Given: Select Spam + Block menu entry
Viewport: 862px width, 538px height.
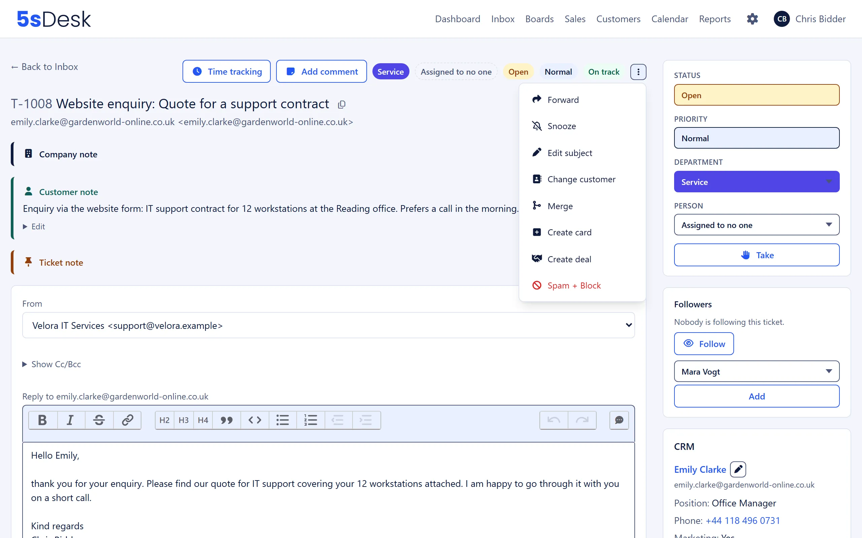Looking at the screenshot, I should [583, 285].
